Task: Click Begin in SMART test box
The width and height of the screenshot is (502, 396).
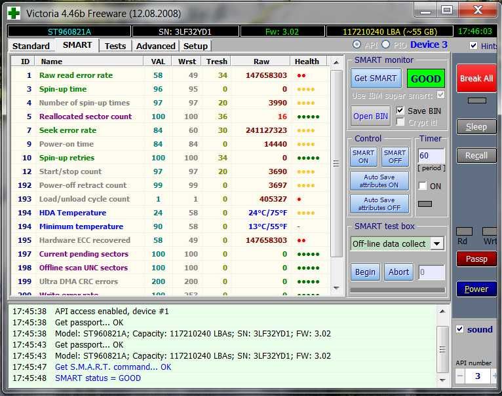Action: tap(365, 272)
